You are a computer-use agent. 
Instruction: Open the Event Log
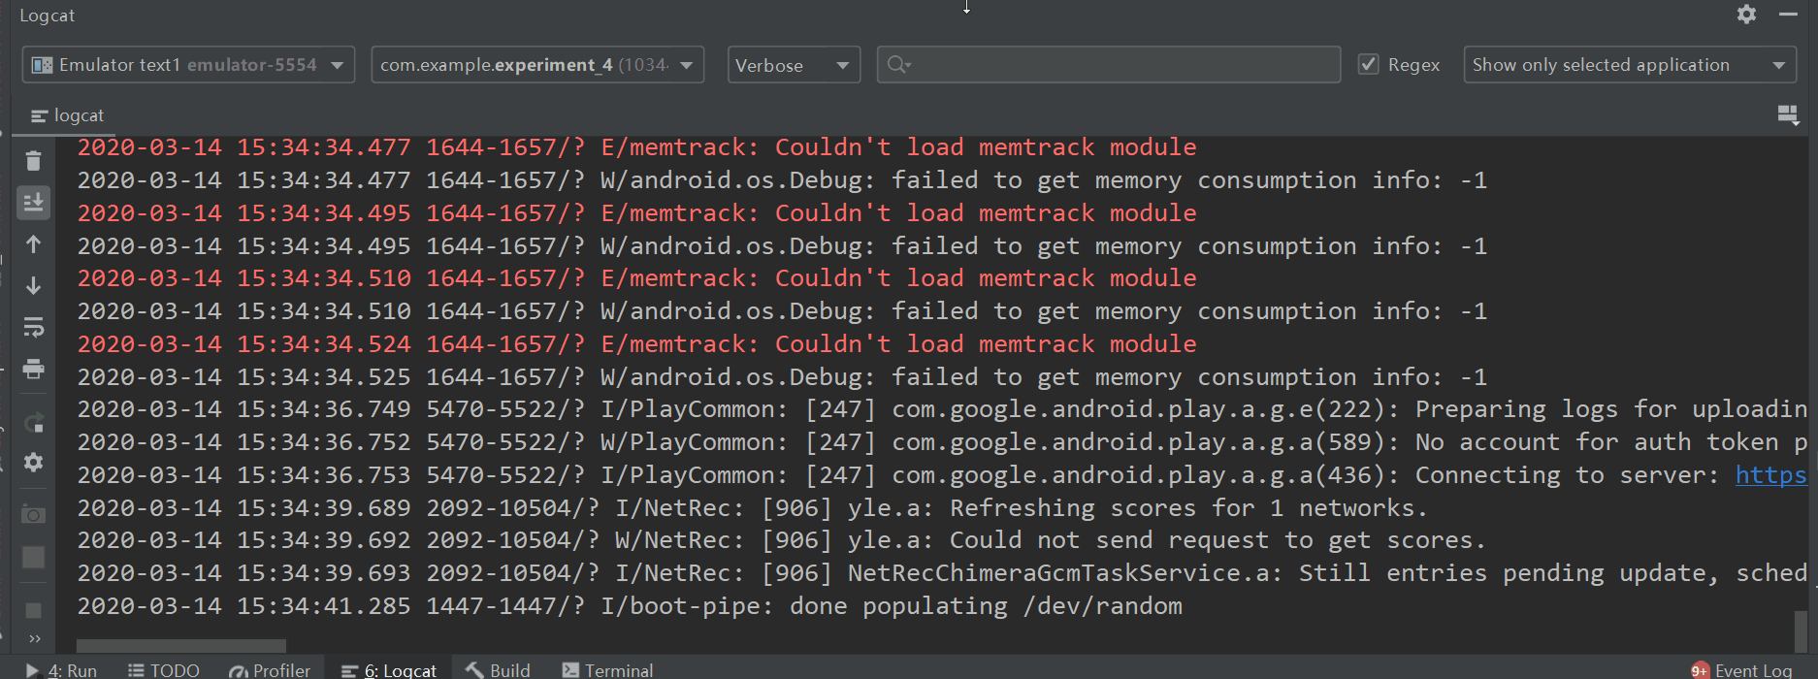tap(1742, 670)
